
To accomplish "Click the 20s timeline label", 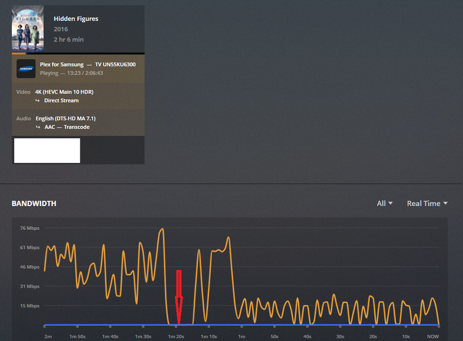I will [x=373, y=337].
